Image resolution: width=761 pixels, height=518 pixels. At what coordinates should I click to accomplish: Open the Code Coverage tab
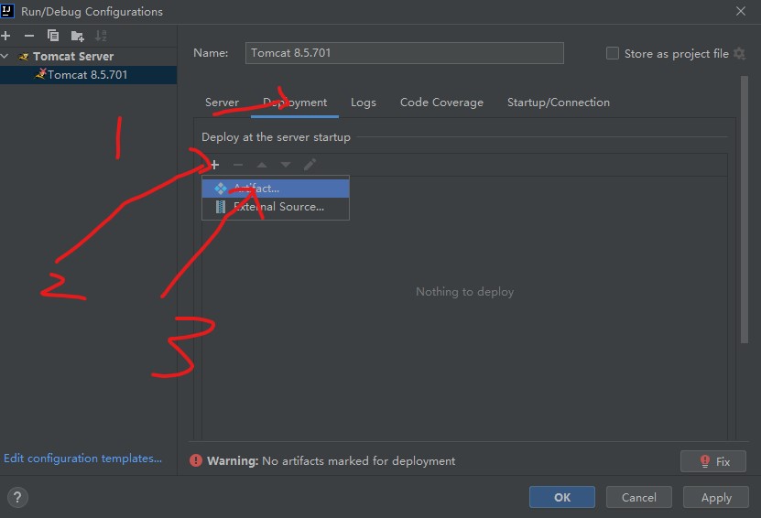441,103
